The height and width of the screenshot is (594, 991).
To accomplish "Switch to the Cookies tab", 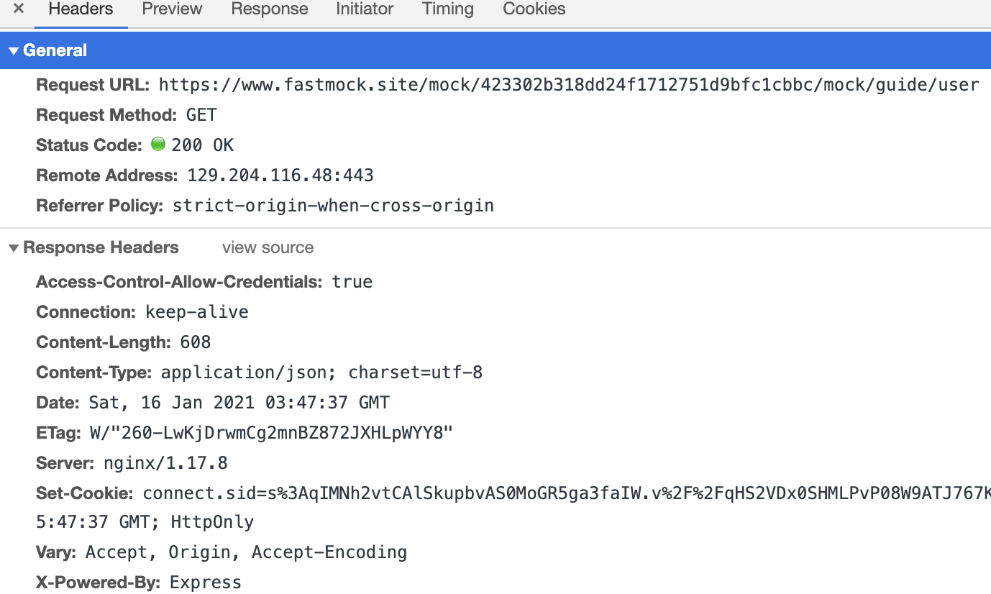I will (x=533, y=9).
